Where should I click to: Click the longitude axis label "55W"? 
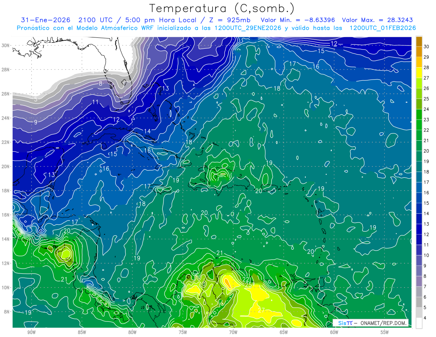click(x=384, y=333)
